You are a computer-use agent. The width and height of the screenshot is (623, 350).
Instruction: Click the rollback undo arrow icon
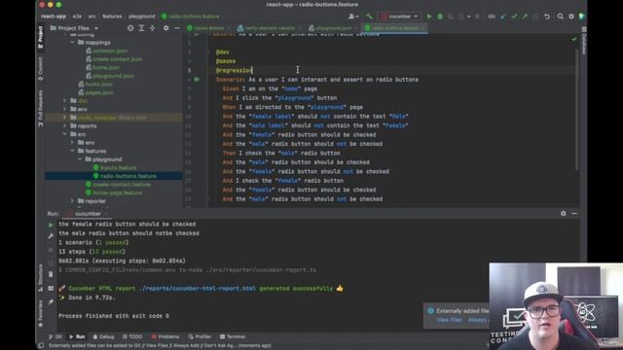point(547,17)
